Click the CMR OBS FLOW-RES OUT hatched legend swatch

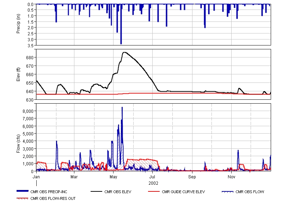point(23,198)
